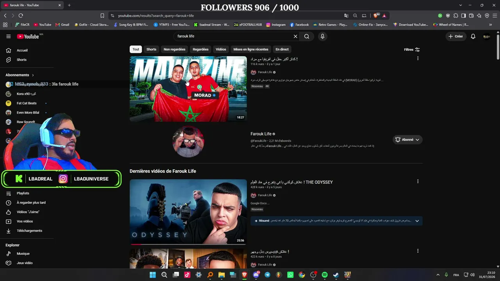The height and width of the screenshot is (281, 500).
Task: Click the Créer button
Action: (455, 36)
